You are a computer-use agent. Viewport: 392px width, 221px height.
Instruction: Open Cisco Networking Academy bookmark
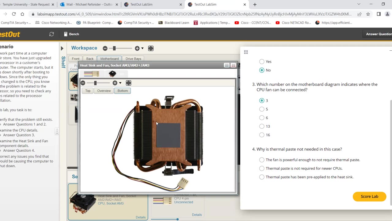point(54,23)
